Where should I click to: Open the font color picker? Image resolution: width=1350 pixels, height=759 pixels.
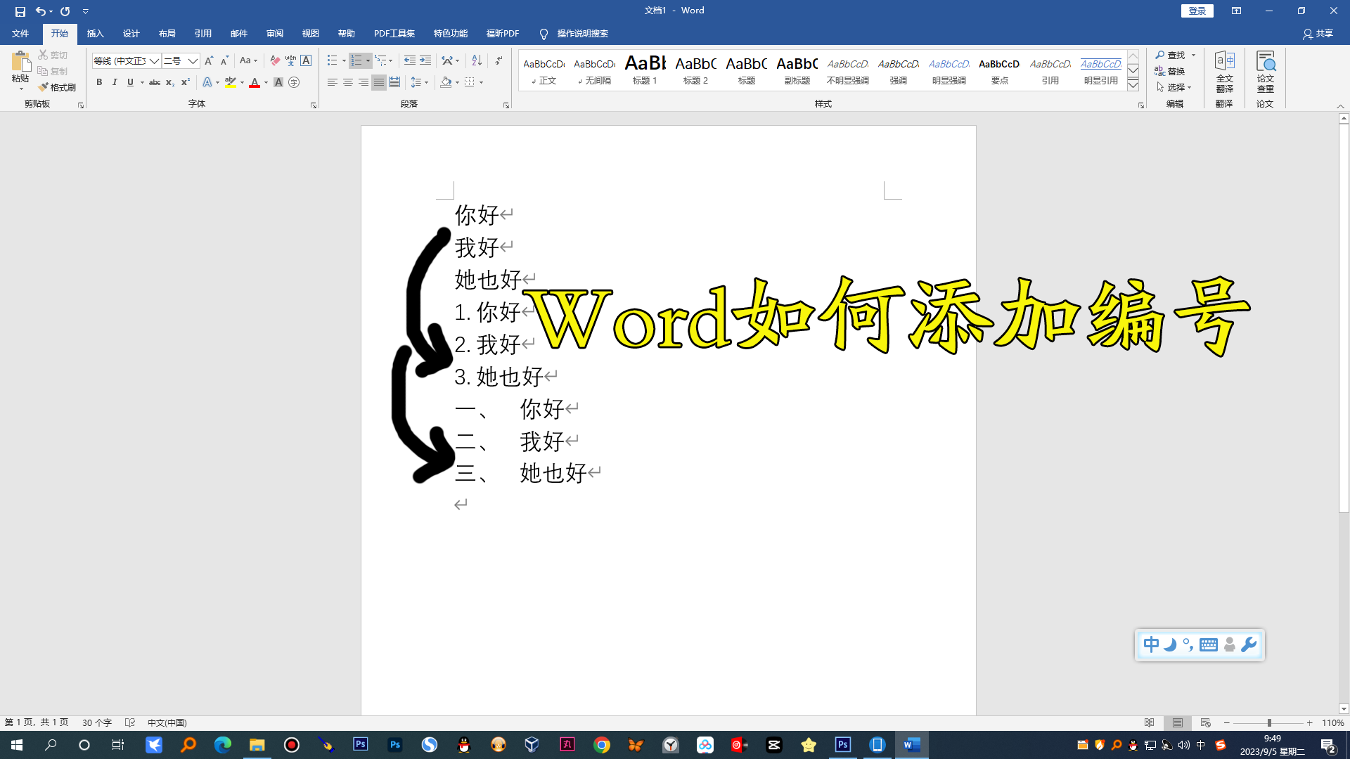pos(265,82)
